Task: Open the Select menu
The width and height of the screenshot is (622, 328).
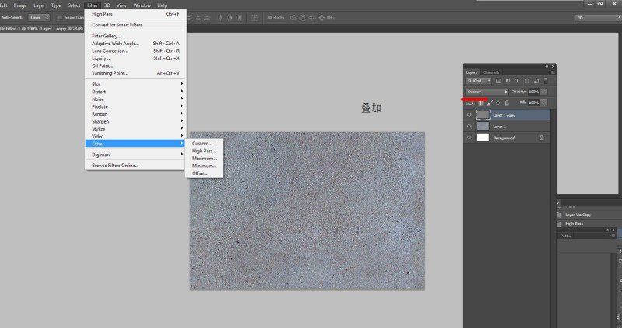Action: [74, 5]
